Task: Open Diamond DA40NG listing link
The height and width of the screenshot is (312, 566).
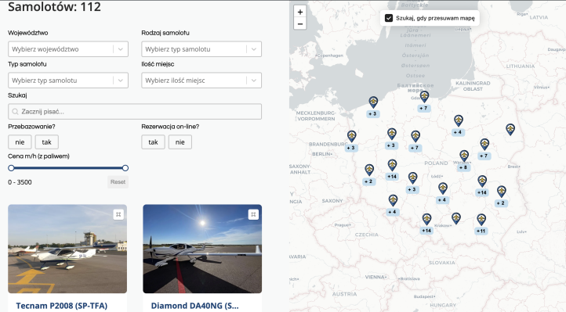Action: coord(195,306)
